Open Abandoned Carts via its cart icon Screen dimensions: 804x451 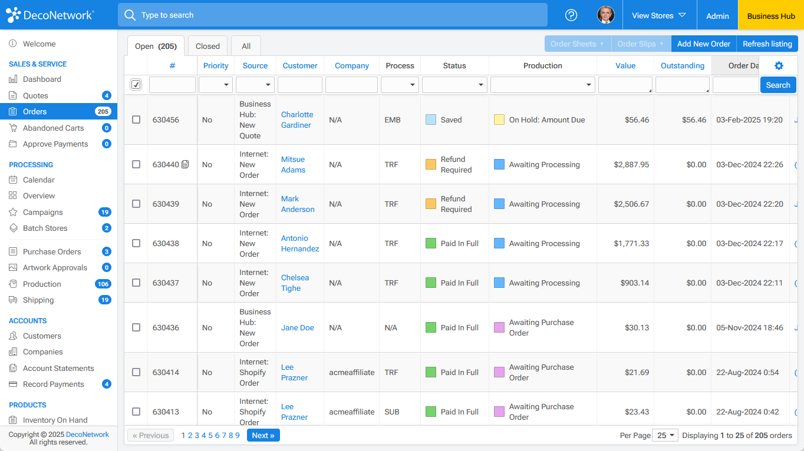click(x=13, y=128)
